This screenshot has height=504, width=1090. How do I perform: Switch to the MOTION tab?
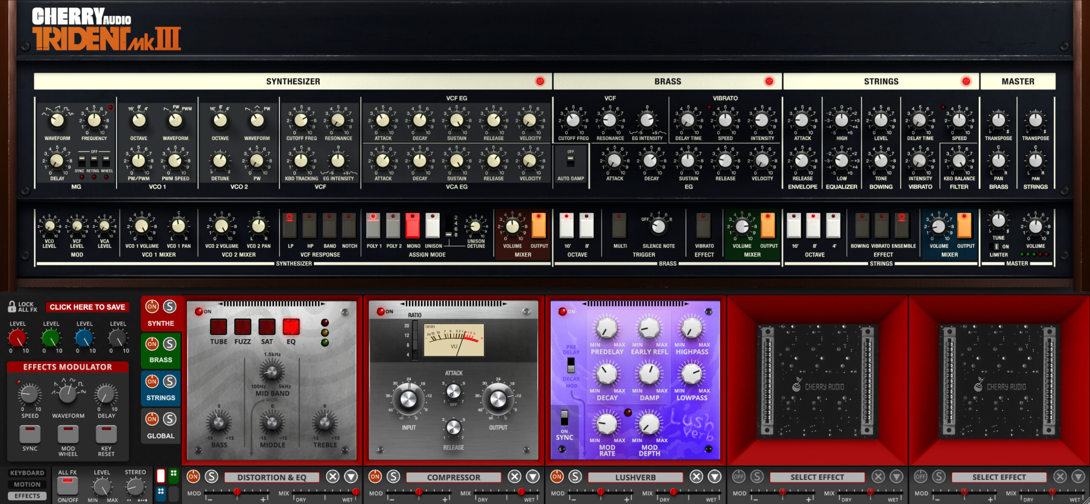tap(27, 484)
